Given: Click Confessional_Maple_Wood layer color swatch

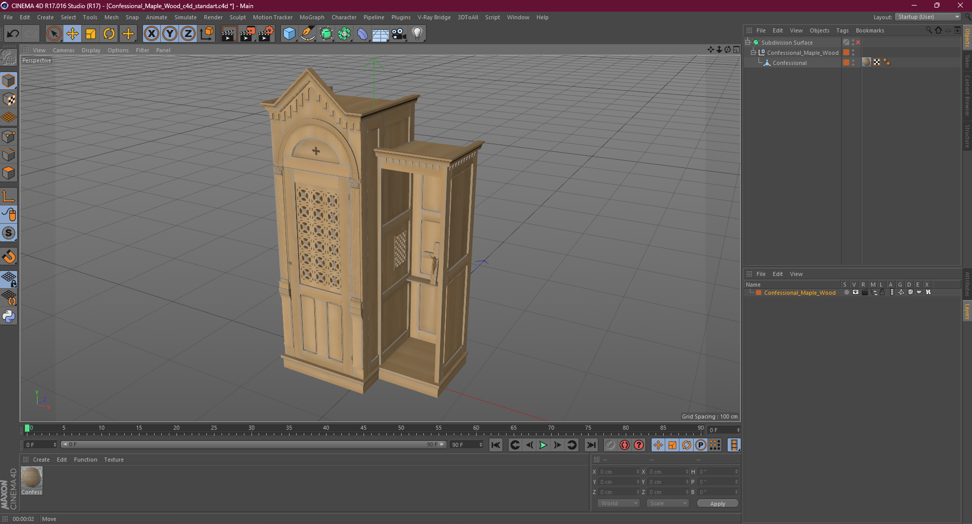Looking at the screenshot, I should [759, 293].
